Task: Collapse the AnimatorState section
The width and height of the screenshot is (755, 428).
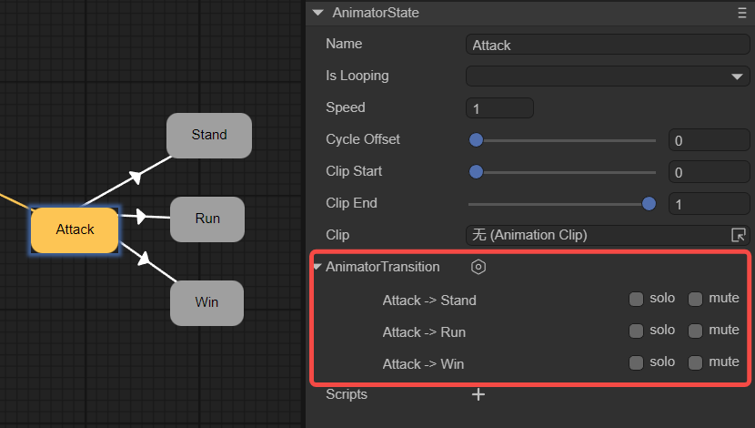Action: tap(317, 14)
